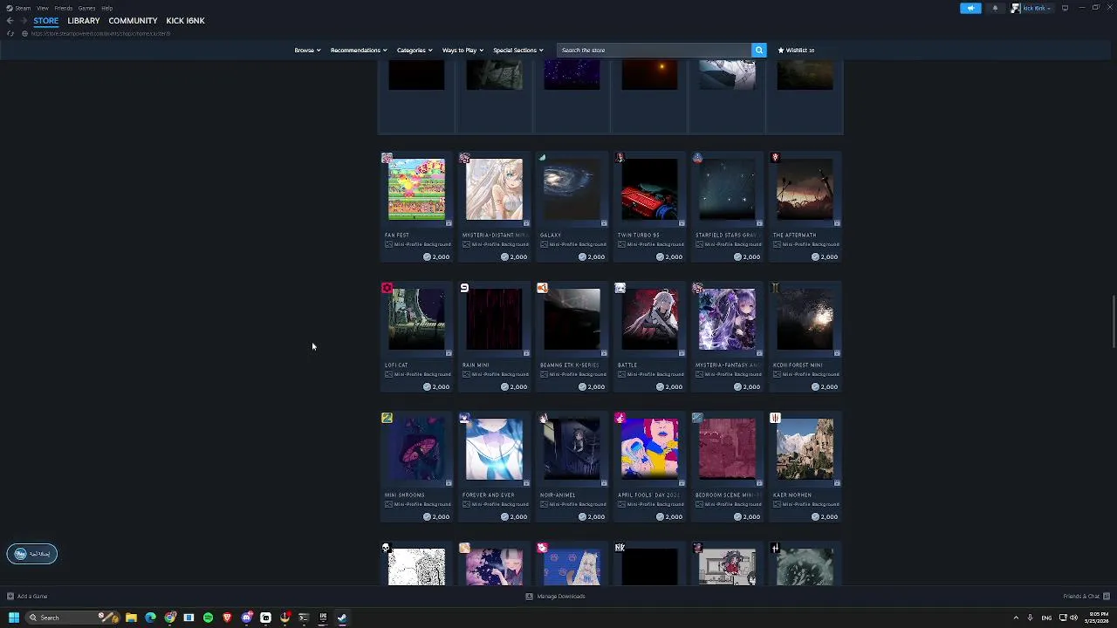Click the store search magnifier button
The width and height of the screenshot is (1117, 628).
click(x=759, y=50)
